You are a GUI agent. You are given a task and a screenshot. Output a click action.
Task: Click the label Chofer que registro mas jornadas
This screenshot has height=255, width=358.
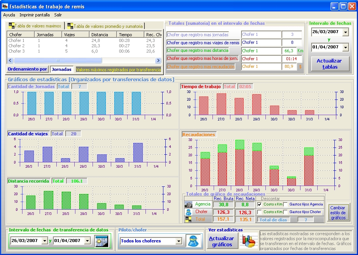coord(198,35)
